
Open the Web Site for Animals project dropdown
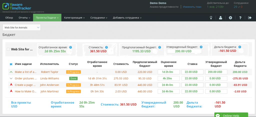[21, 27]
